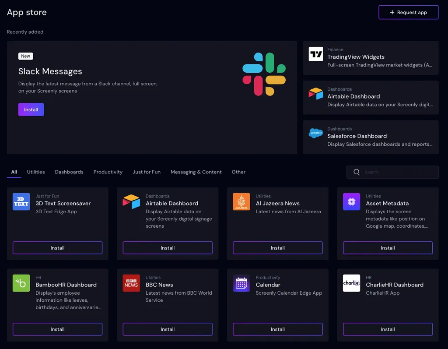Click the App store page heading

(27, 12)
